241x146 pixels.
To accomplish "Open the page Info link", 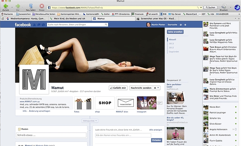I will [x=25, y=111].
